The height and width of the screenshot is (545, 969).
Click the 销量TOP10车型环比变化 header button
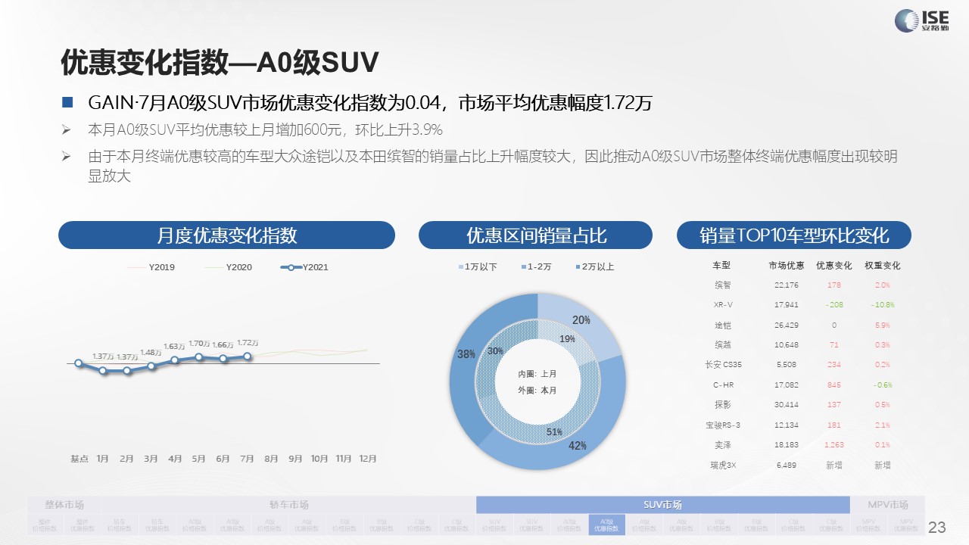point(793,235)
